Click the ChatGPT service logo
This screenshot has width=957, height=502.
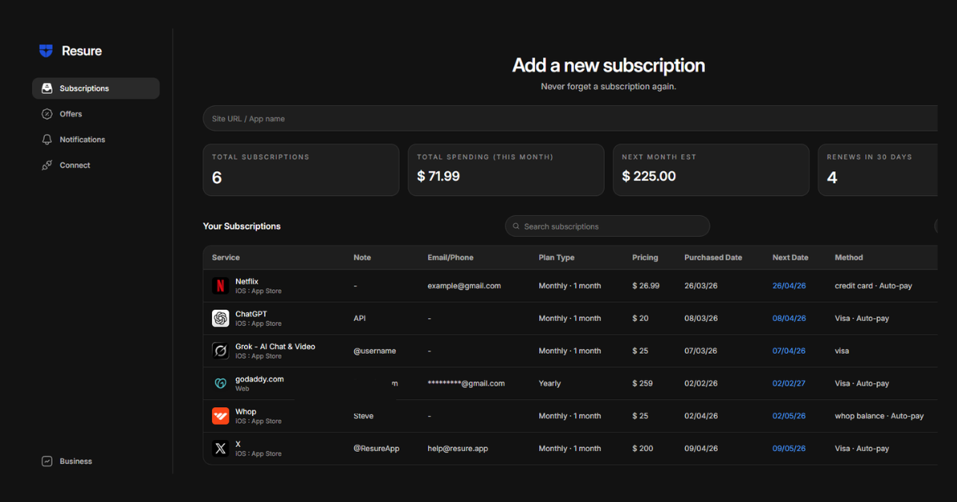coord(220,319)
